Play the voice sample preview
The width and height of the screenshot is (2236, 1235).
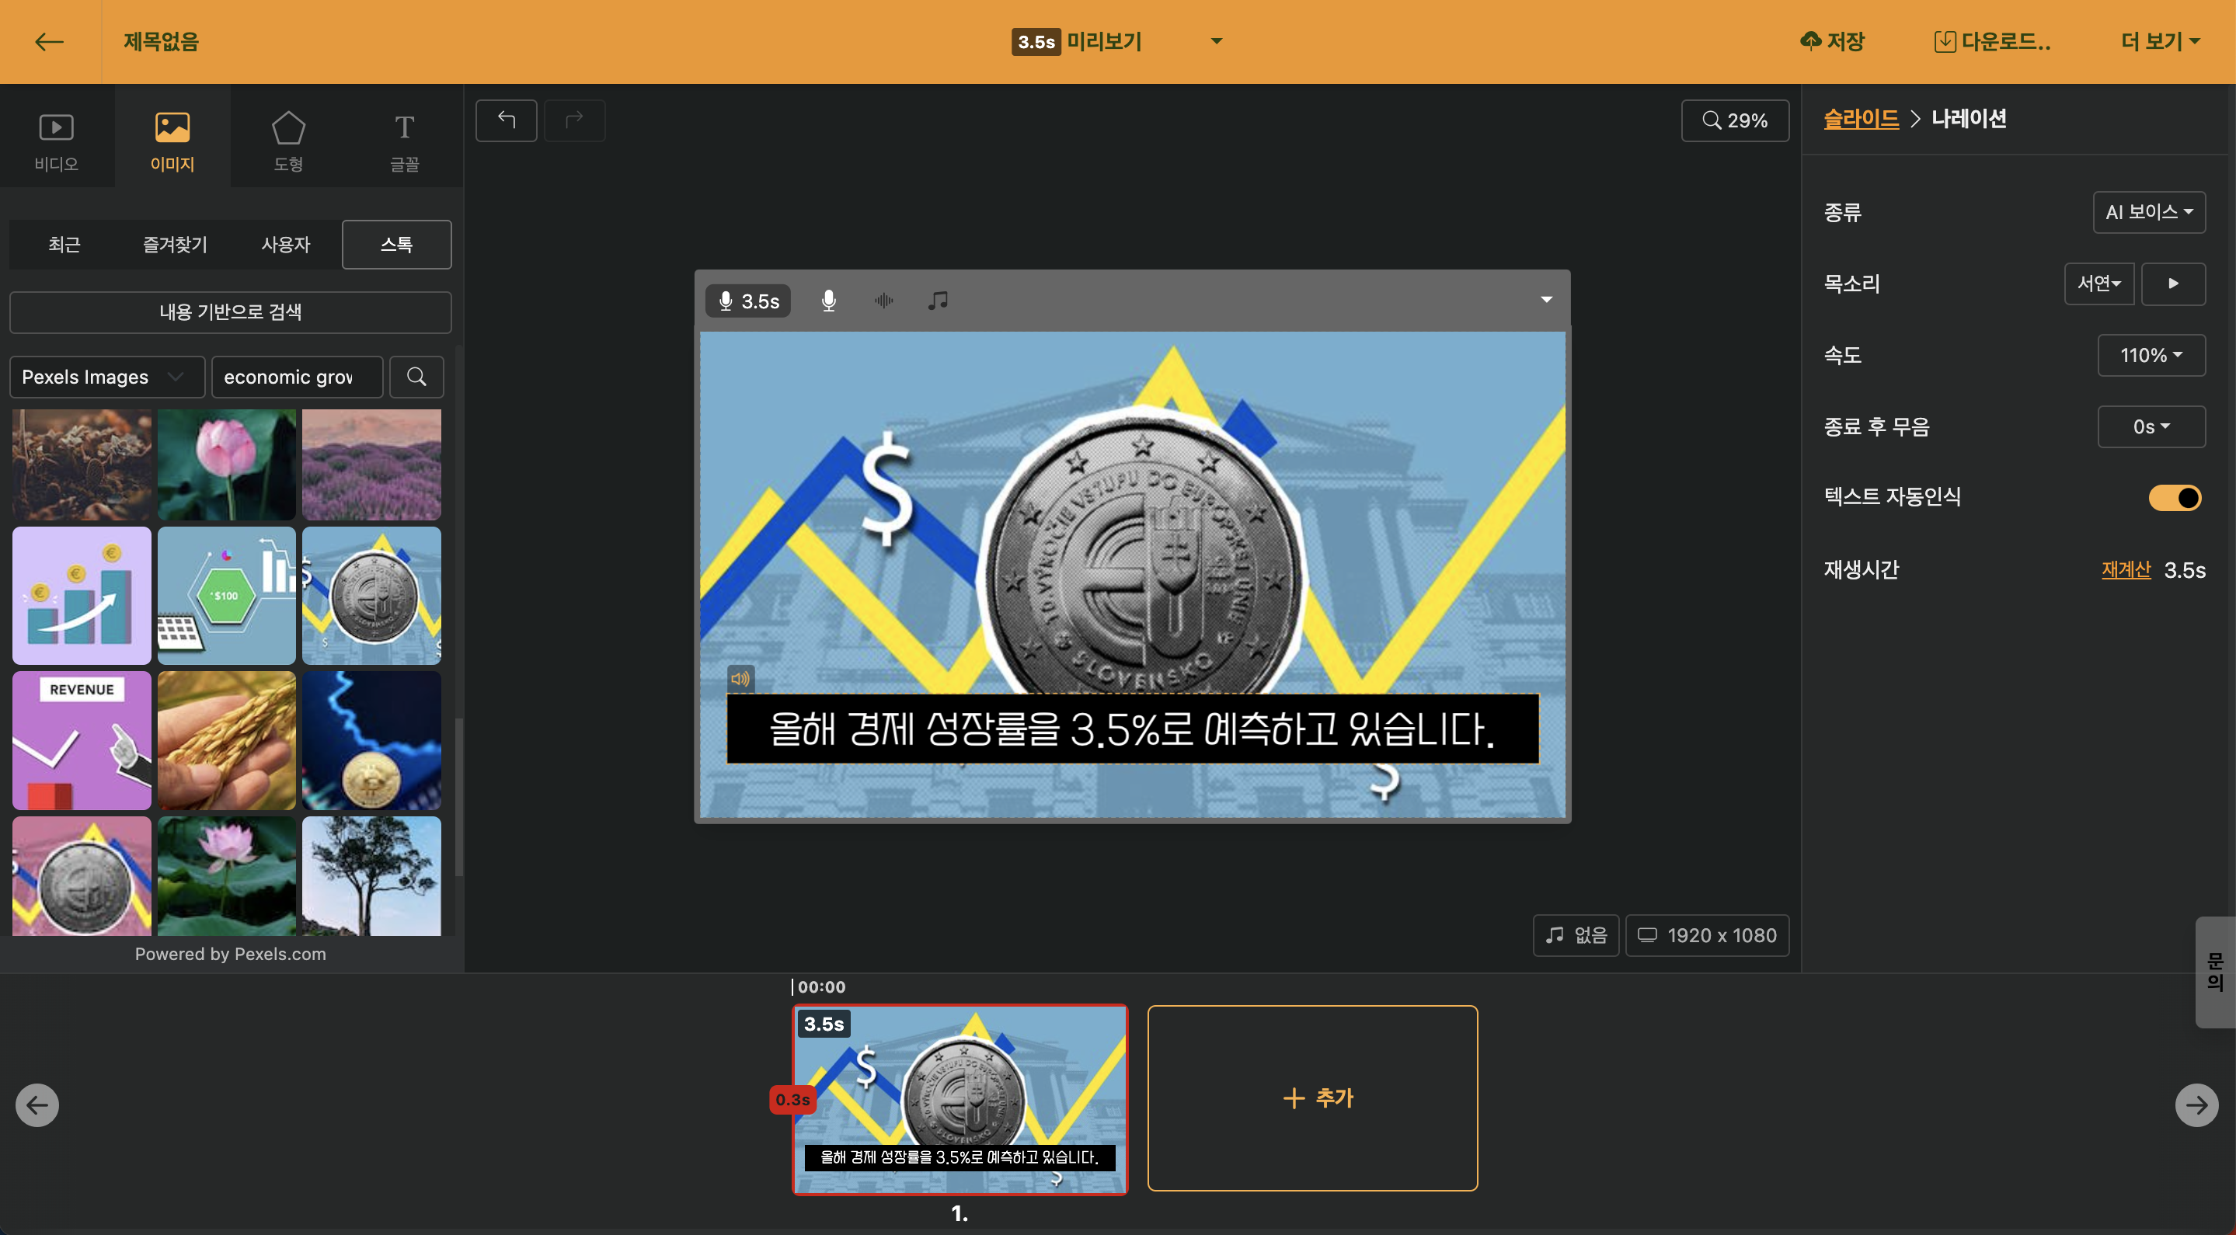[x=2172, y=283]
